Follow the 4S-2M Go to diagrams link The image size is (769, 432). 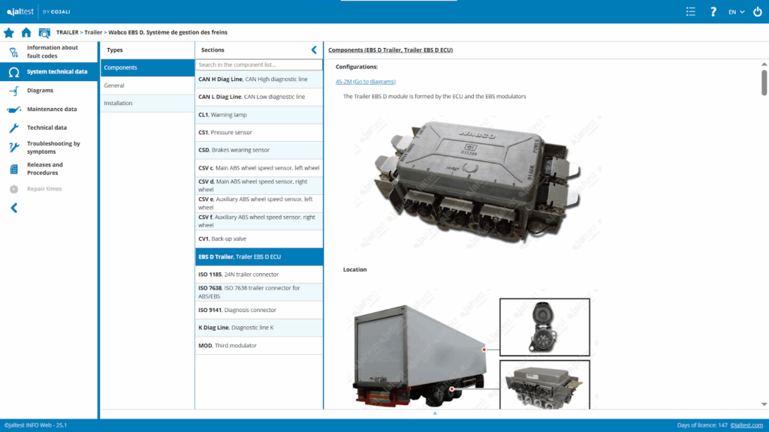[365, 81]
